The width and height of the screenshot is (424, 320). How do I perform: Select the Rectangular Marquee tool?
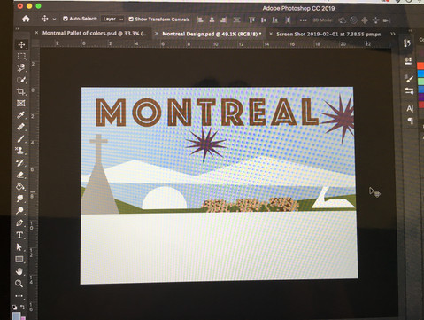tap(21, 56)
